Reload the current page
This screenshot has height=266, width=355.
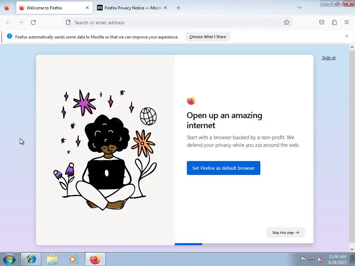pyautogui.click(x=33, y=23)
